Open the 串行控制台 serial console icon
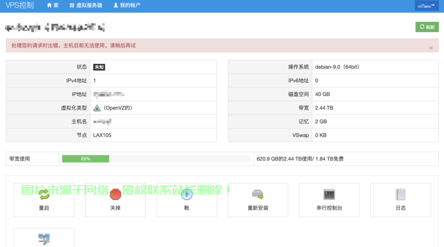This screenshot has height=247, width=444. point(329,194)
